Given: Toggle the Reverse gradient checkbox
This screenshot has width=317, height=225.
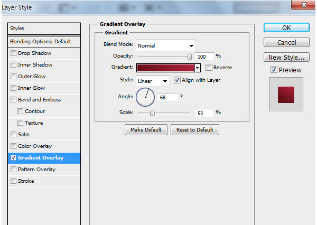Looking at the screenshot, I should tap(209, 68).
